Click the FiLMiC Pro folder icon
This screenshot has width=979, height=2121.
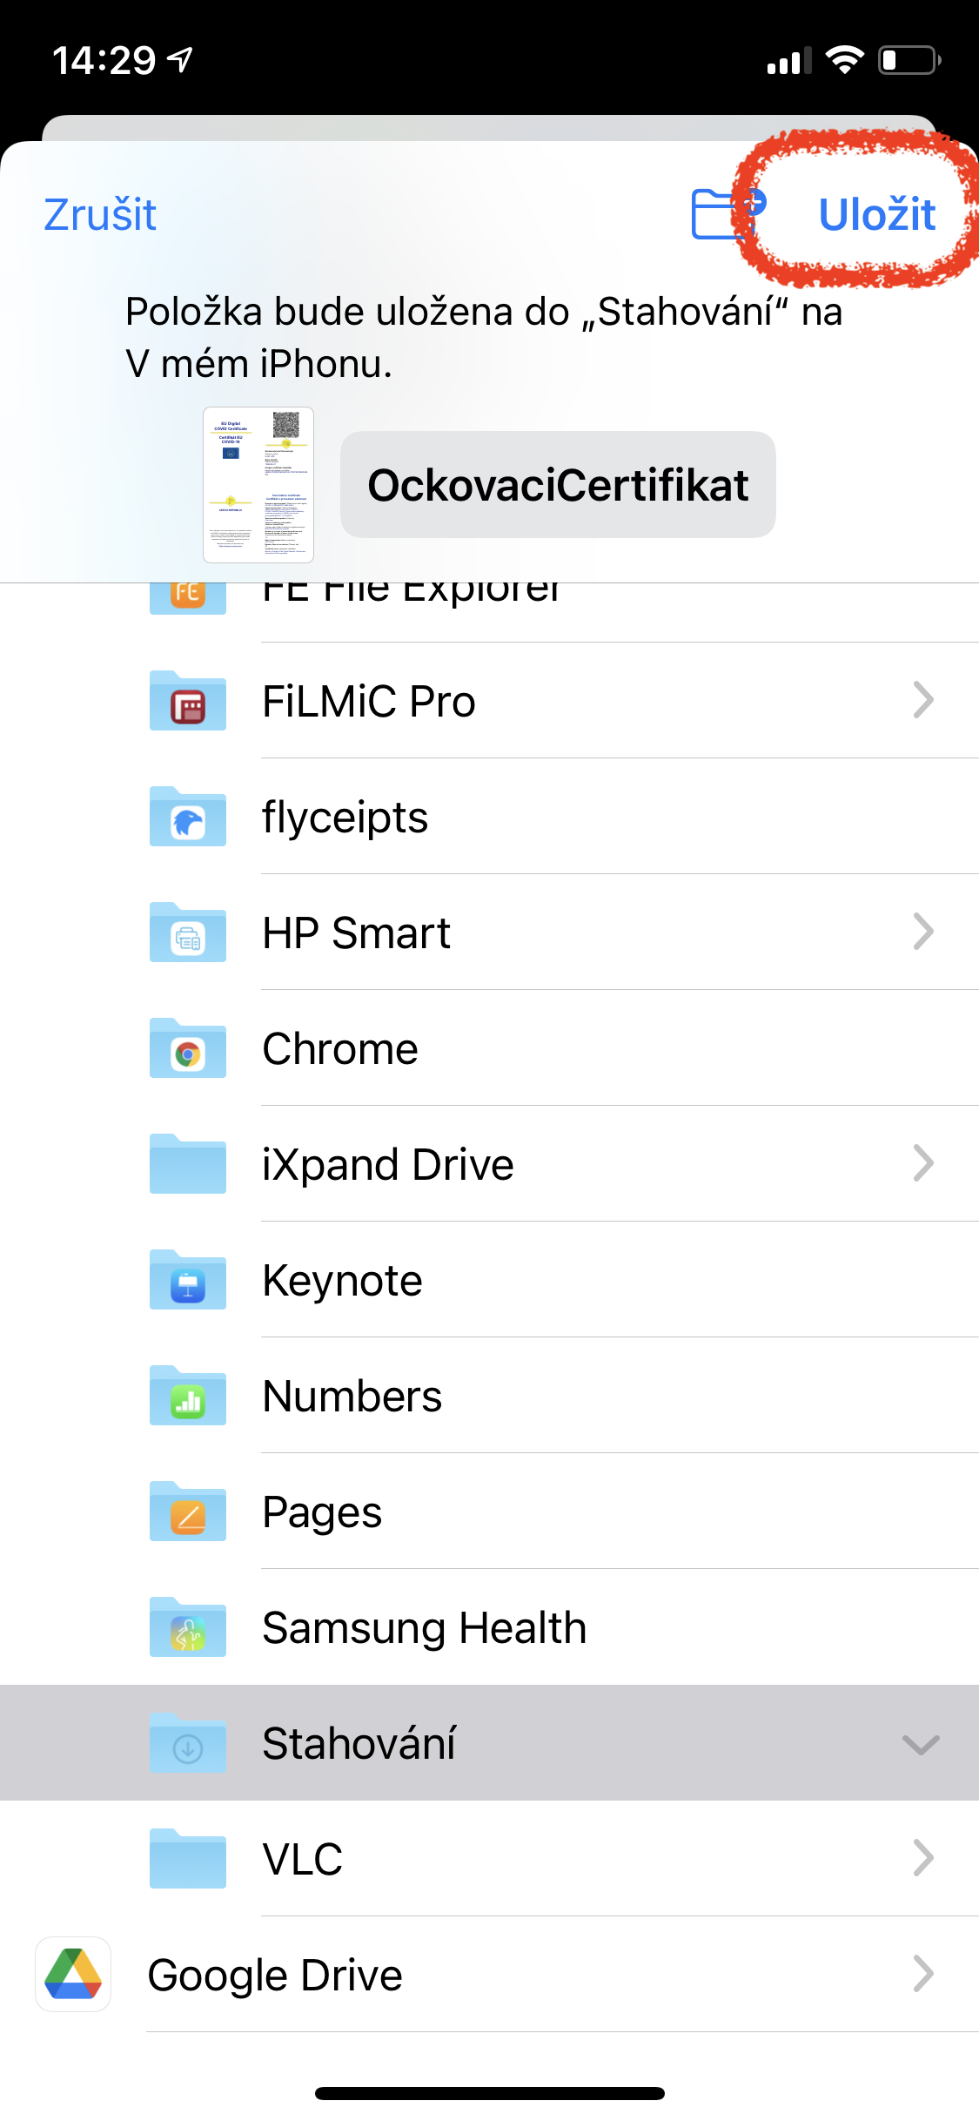click(188, 701)
